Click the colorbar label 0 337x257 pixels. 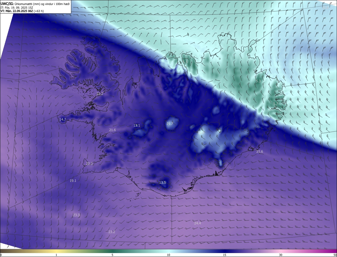coord(1,255)
